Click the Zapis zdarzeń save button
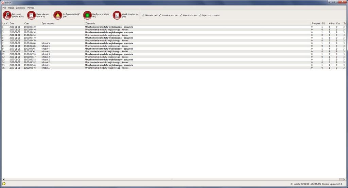The image size is (348, 188). click(x=38, y=15)
